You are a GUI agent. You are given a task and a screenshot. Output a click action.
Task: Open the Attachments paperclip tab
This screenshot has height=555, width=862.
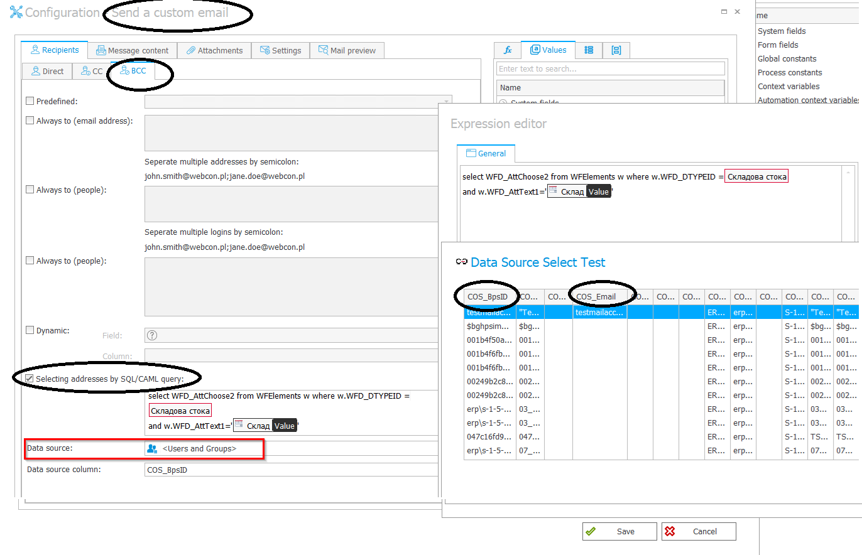click(214, 50)
